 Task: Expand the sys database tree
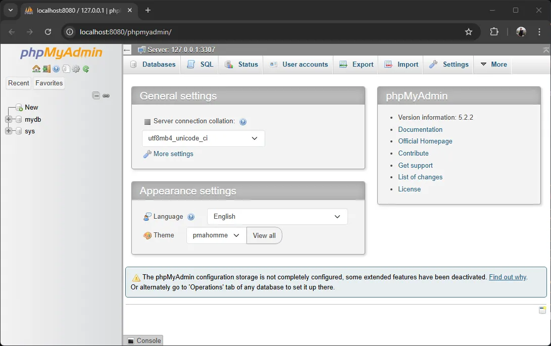point(8,131)
